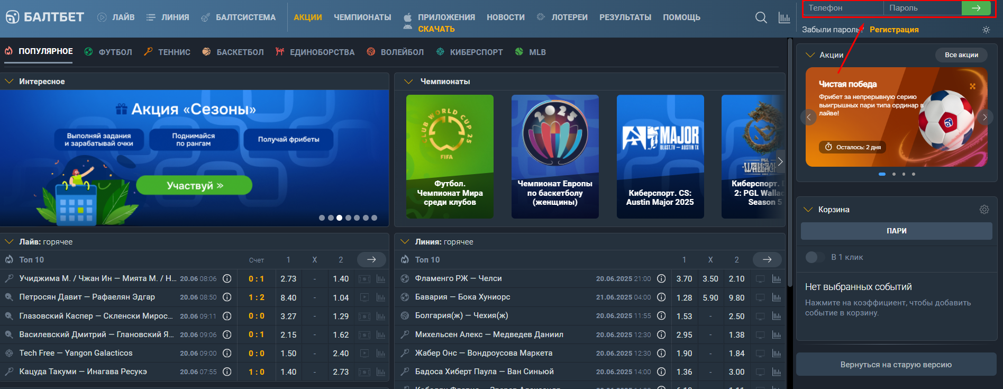Go to Акции in top navigation
Viewport: 1003px width, 389px height.
click(308, 17)
